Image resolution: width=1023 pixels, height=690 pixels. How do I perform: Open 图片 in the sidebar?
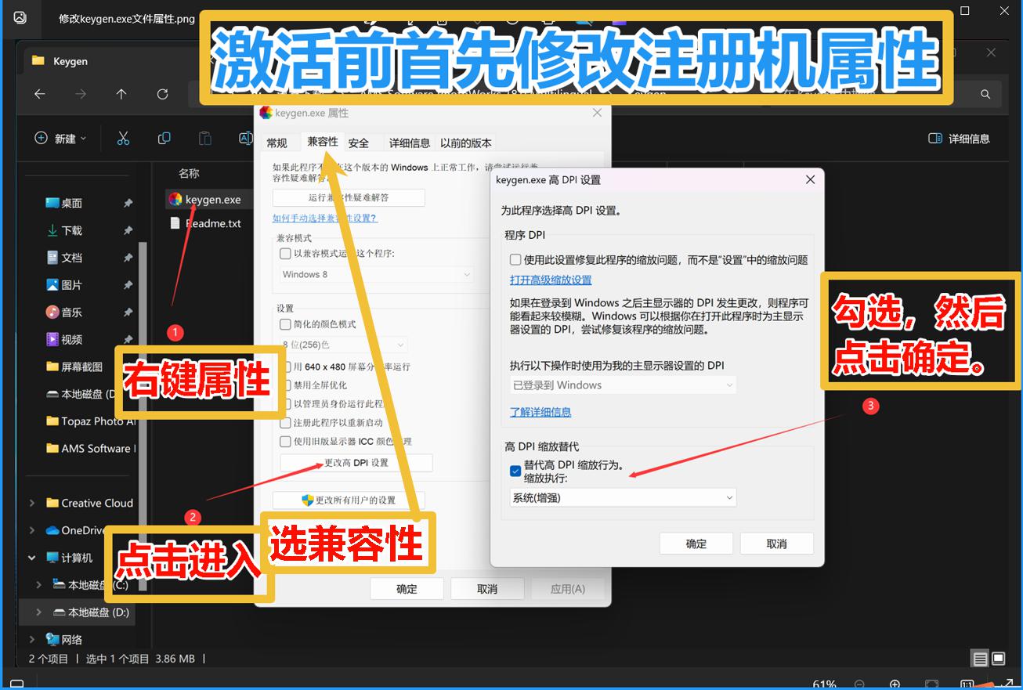(x=63, y=285)
